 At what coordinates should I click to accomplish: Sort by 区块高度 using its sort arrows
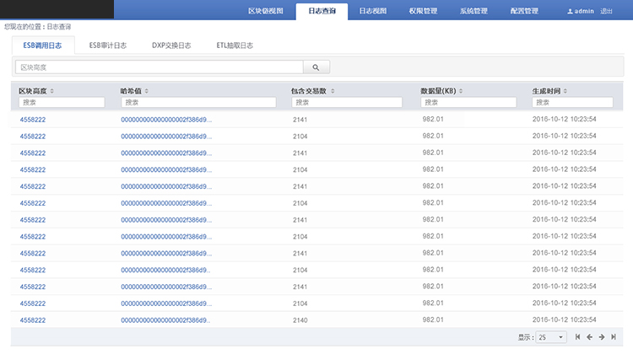tap(52, 91)
